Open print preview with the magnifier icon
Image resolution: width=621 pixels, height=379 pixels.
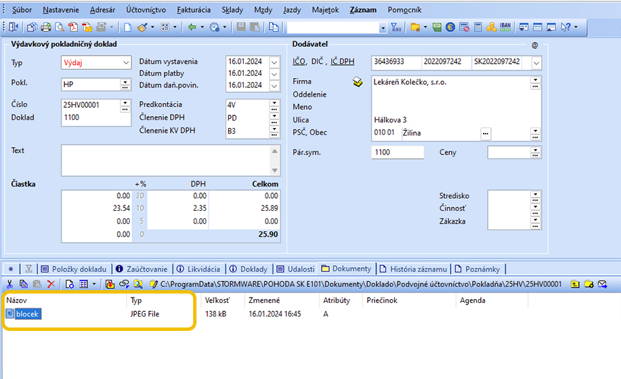click(60, 27)
